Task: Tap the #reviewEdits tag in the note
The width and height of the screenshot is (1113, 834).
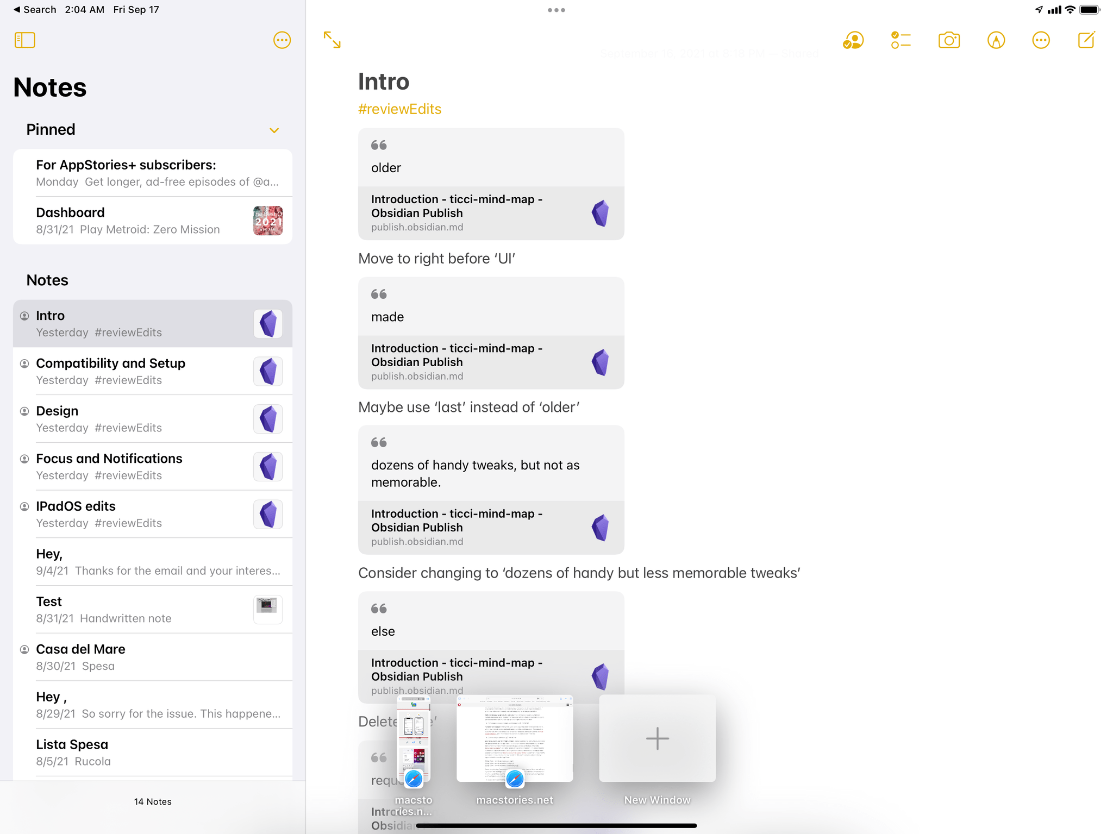Action: tap(399, 109)
